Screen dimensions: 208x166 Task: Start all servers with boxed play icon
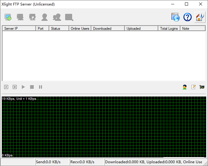pyautogui.click(x=6, y=87)
